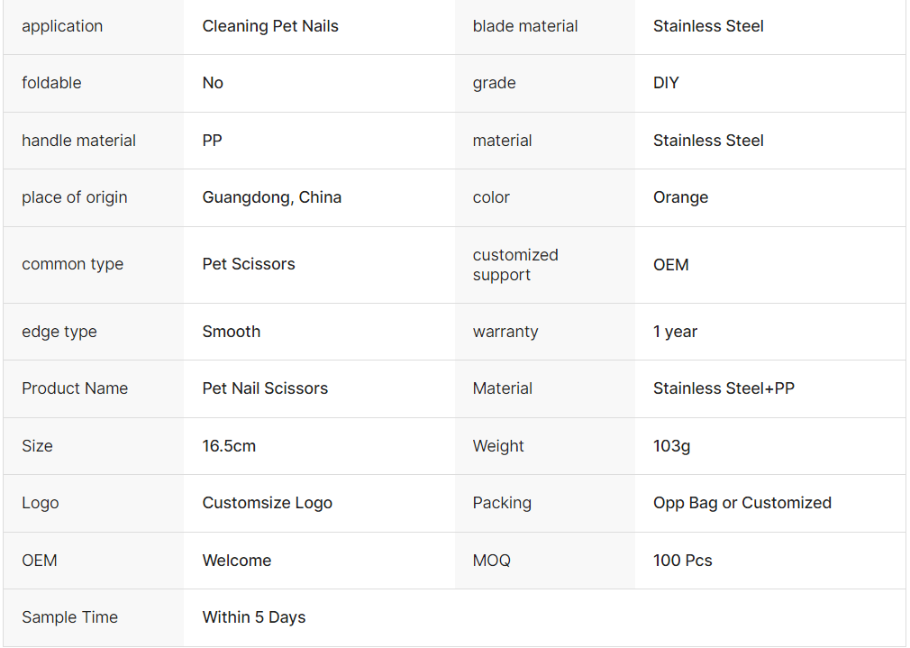
Task: Click the 'Welcome' OEM value
Action: [236, 561]
